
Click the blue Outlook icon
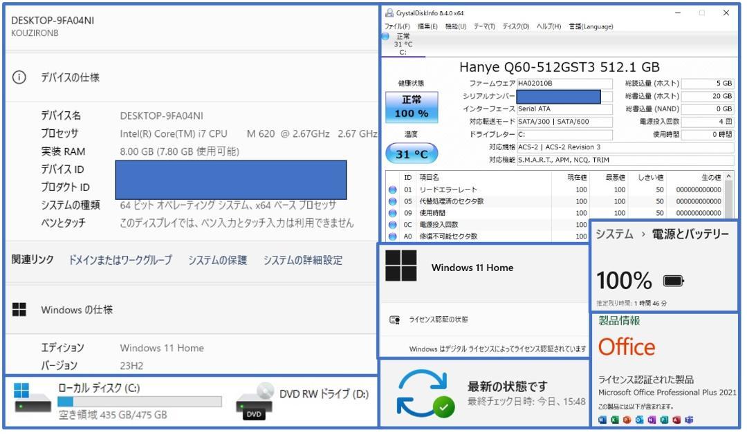point(639,420)
